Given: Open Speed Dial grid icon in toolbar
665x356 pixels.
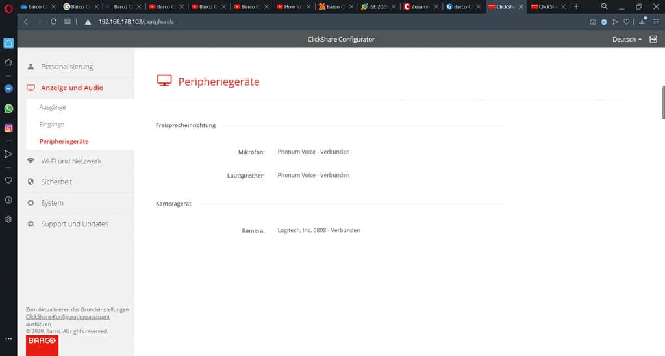Looking at the screenshot, I should click(68, 21).
